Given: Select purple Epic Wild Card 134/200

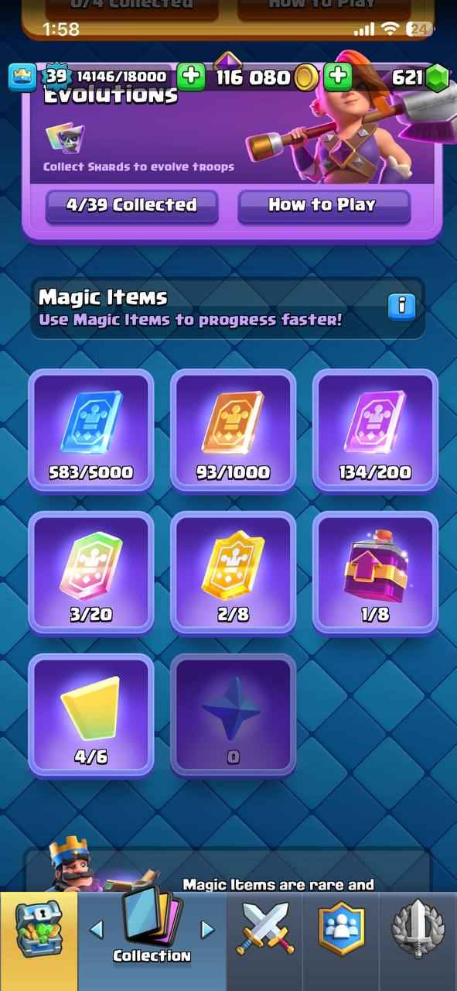Looking at the screenshot, I should [x=376, y=430].
